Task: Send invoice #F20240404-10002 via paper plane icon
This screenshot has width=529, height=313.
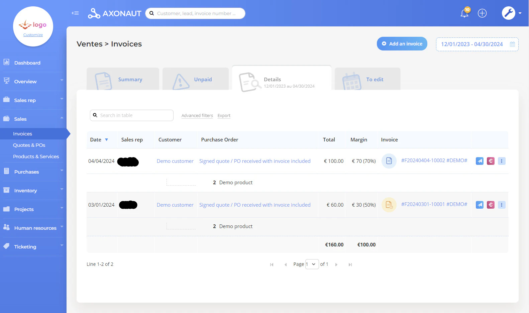Action: [x=480, y=161]
